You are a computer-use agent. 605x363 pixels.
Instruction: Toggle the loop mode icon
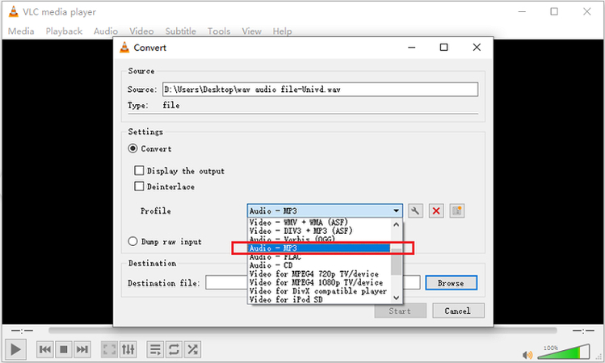pos(174,349)
